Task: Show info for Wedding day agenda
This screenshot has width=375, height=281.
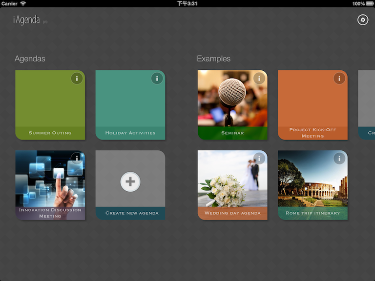Action: (259, 159)
